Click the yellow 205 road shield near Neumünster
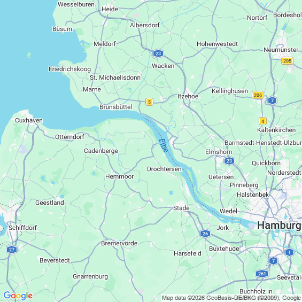The height and width of the screenshot is (302, 302). (287, 61)
